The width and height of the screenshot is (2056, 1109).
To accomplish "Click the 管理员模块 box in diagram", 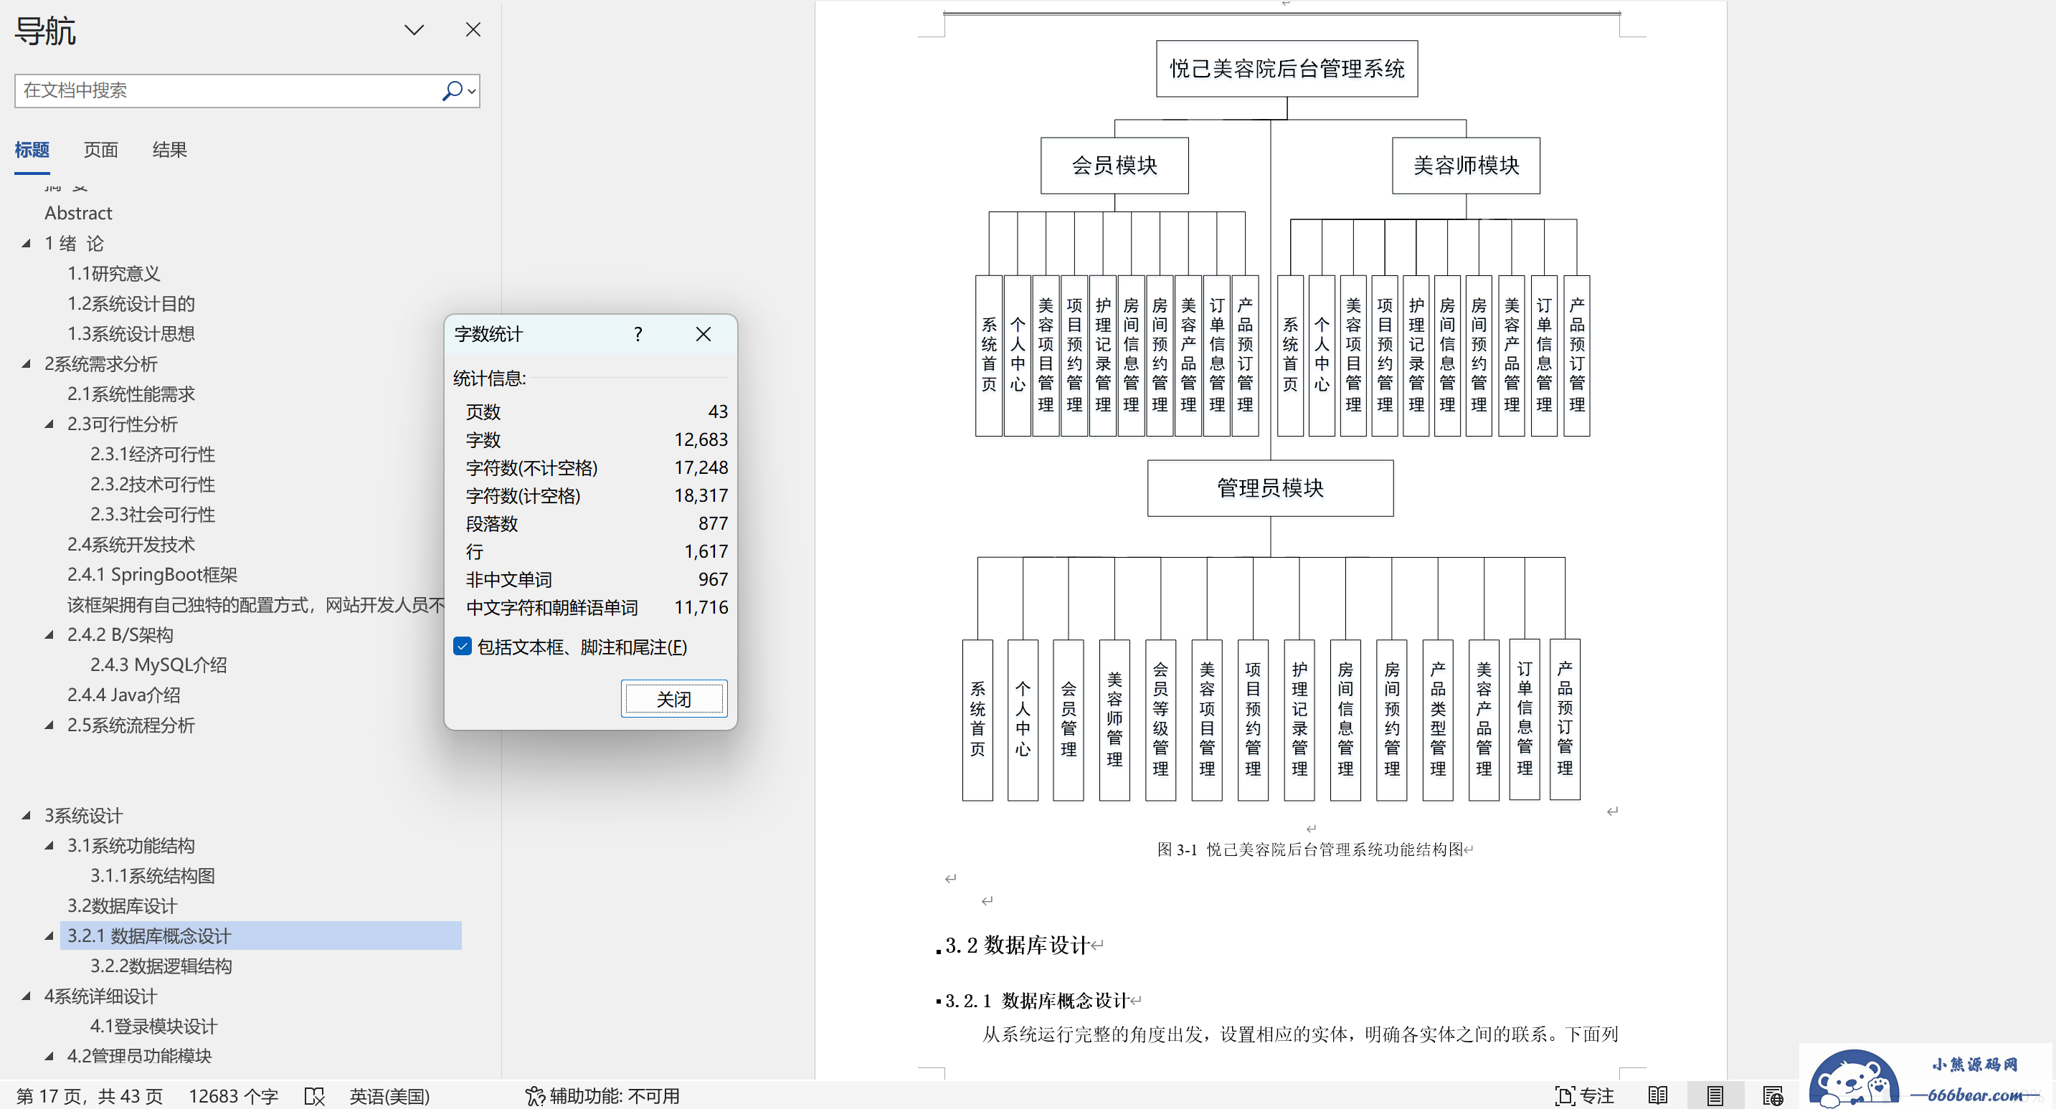I will point(1270,487).
